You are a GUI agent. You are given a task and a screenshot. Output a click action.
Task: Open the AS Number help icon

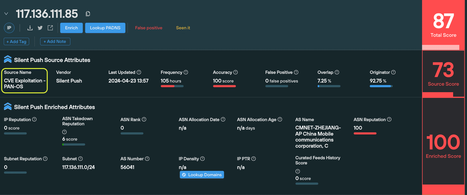pos(147,159)
